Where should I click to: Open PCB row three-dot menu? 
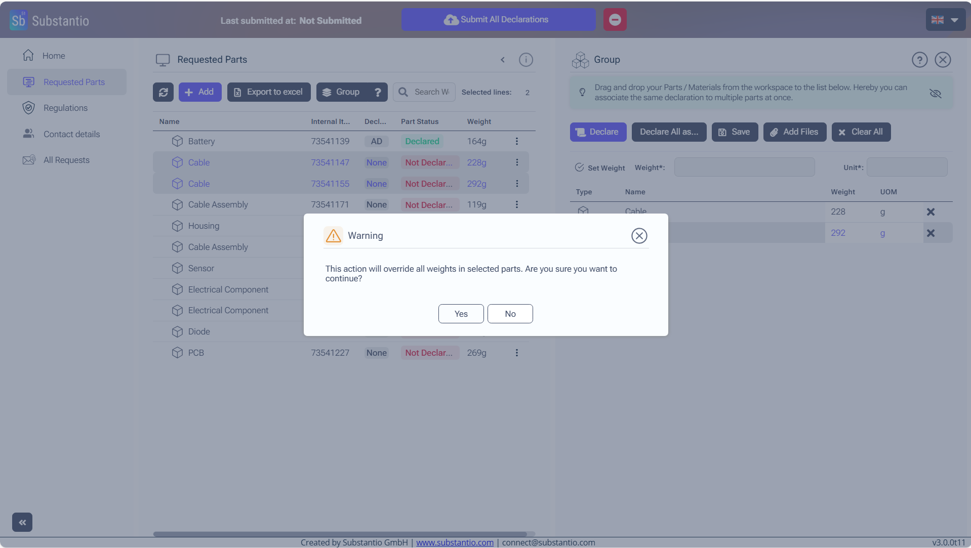point(516,353)
